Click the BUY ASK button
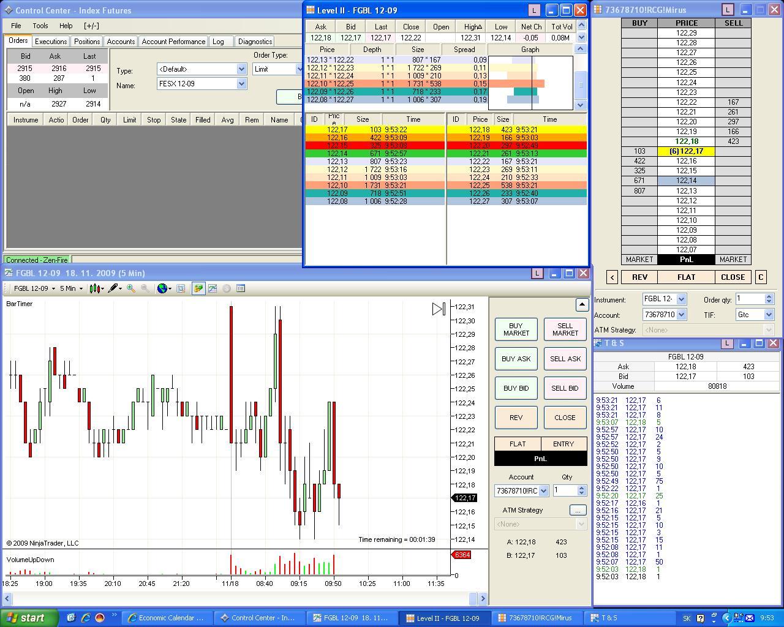The height and width of the screenshot is (627, 784). coord(516,359)
